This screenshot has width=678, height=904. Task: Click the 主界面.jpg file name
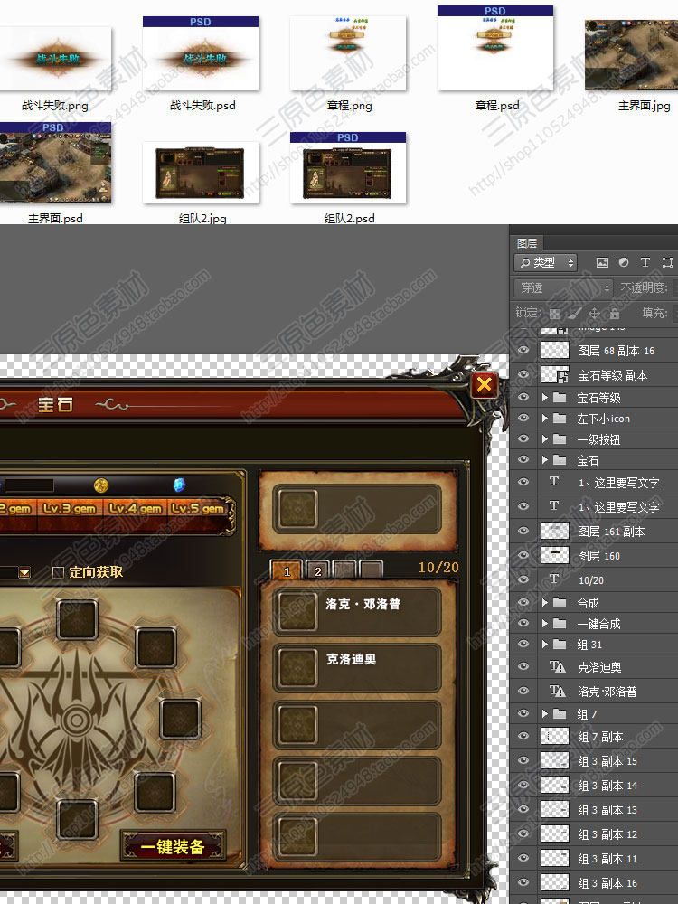(x=644, y=106)
